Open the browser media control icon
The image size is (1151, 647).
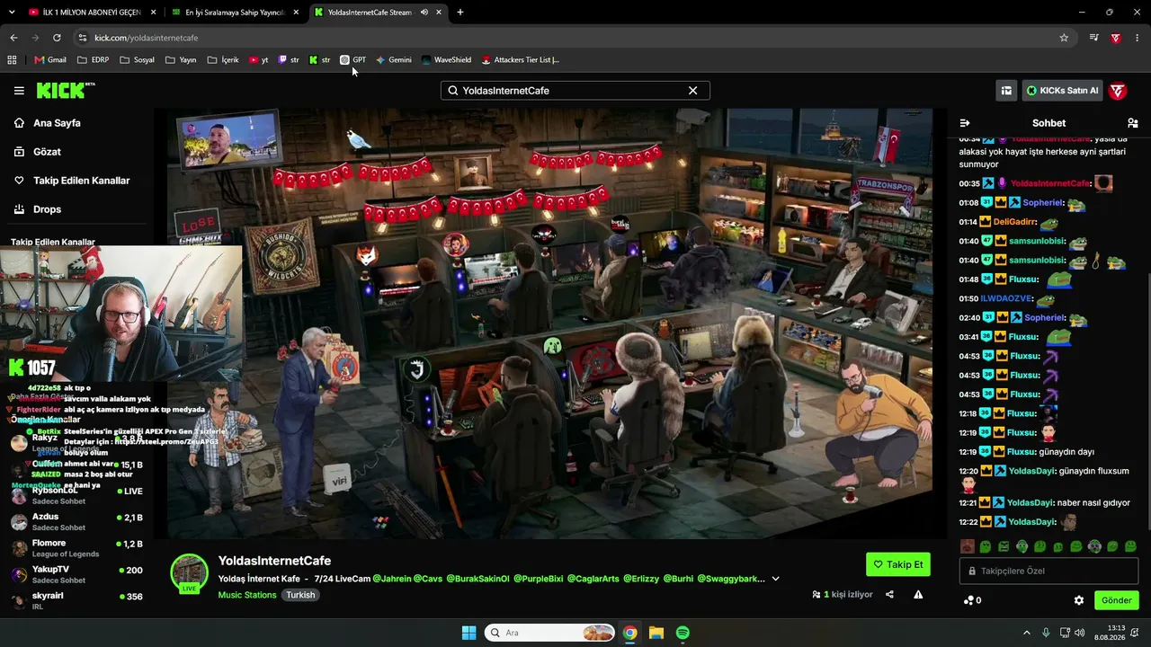[1093, 38]
